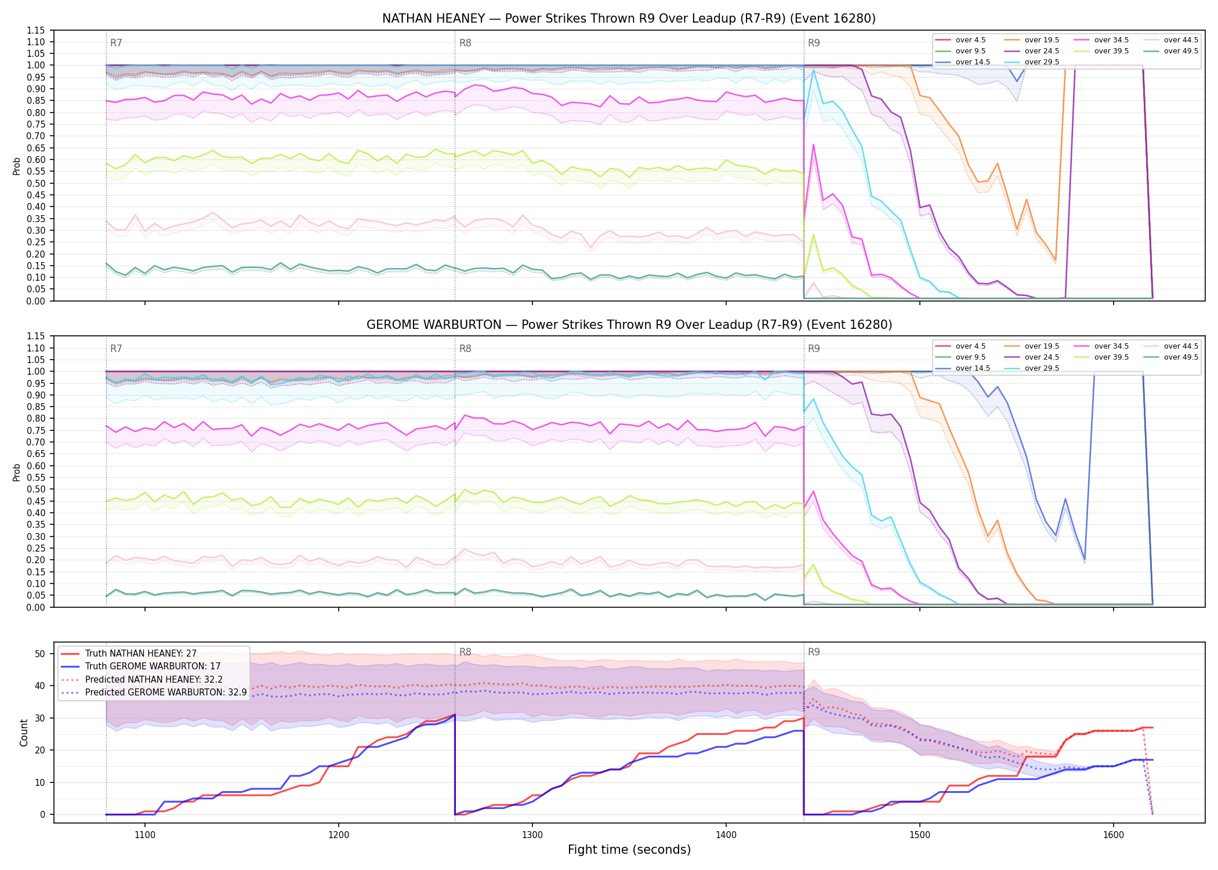
Task: Click the R8 round label in Warburton chart
Action: pyautogui.click(x=465, y=349)
